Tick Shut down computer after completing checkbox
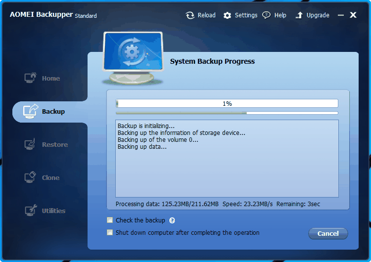The image size is (371, 262). tap(110, 232)
